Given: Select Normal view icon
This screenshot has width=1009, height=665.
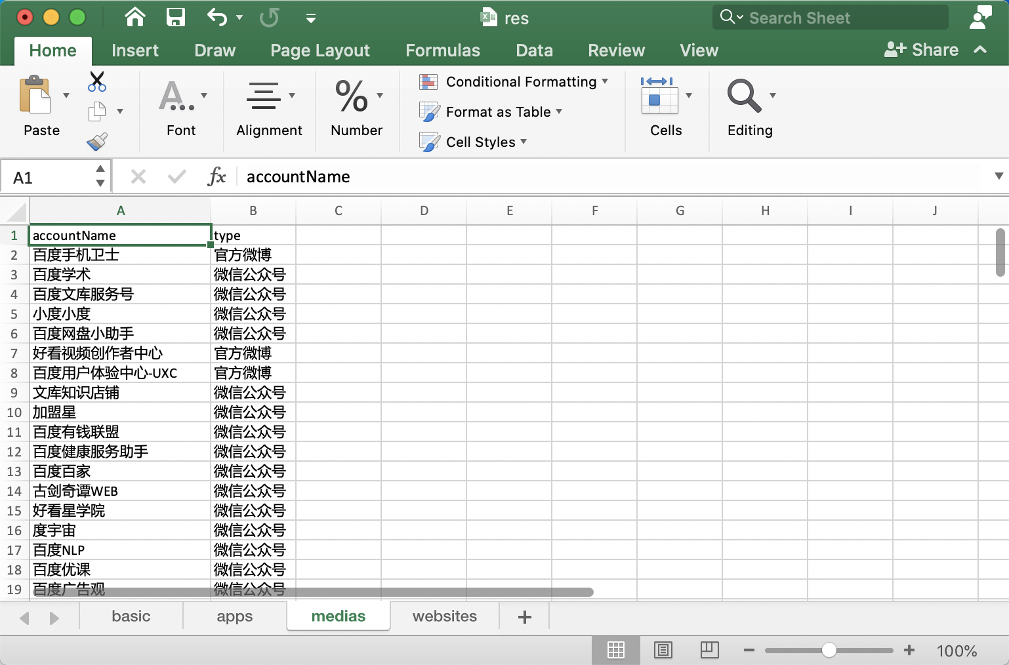Looking at the screenshot, I should tap(616, 650).
